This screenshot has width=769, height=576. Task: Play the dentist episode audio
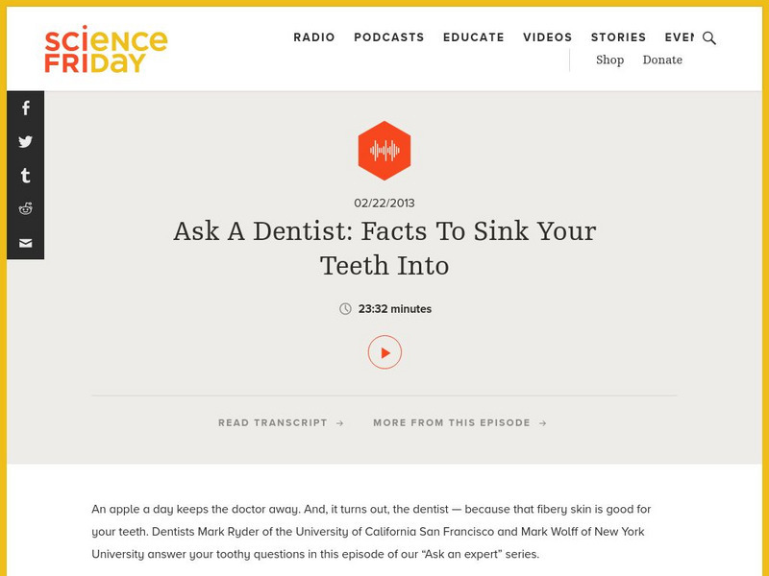click(384, 353)
